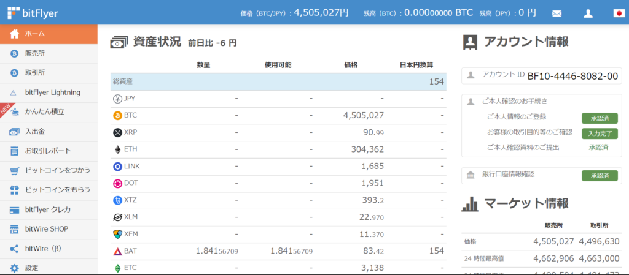Click the home icon next to ホーム
Viewport: 629px width, 275px height.
pos(15,34)
